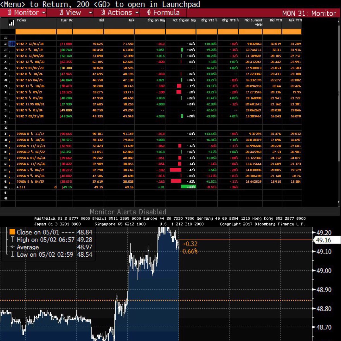Click the green +63% bar for CL1
This screenshot has height=341, width=341.
[188, 187]
